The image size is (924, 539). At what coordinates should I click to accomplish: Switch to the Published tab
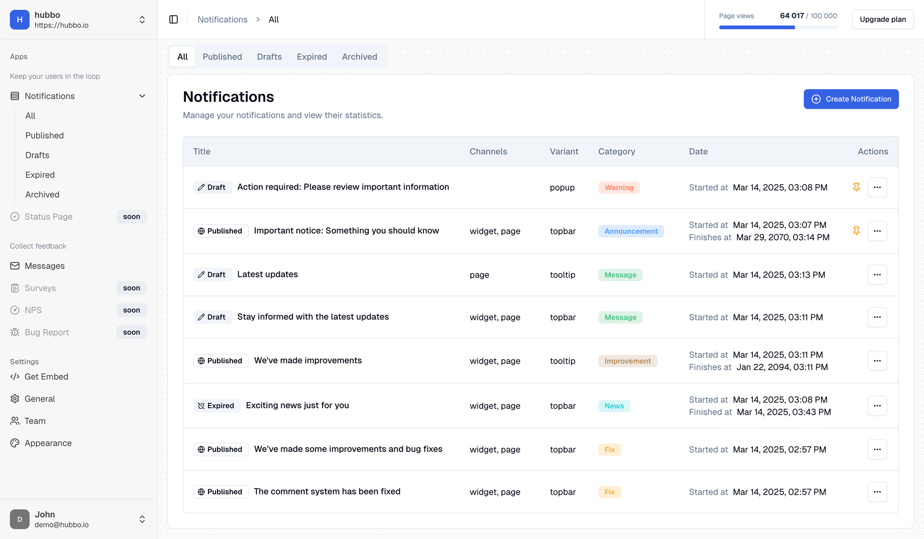click(222, 57)
